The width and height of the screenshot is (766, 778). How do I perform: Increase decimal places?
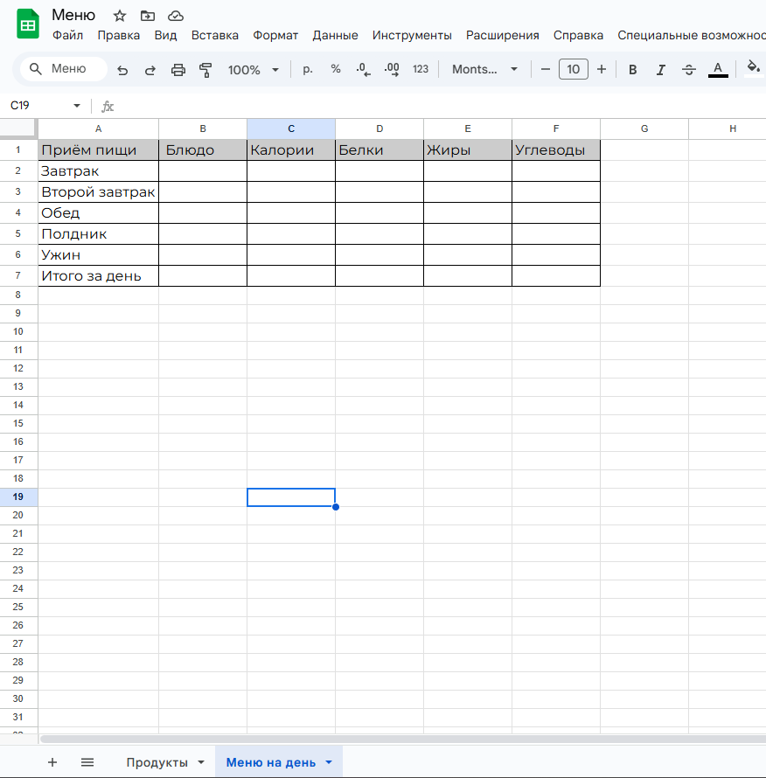pos(392,69)
